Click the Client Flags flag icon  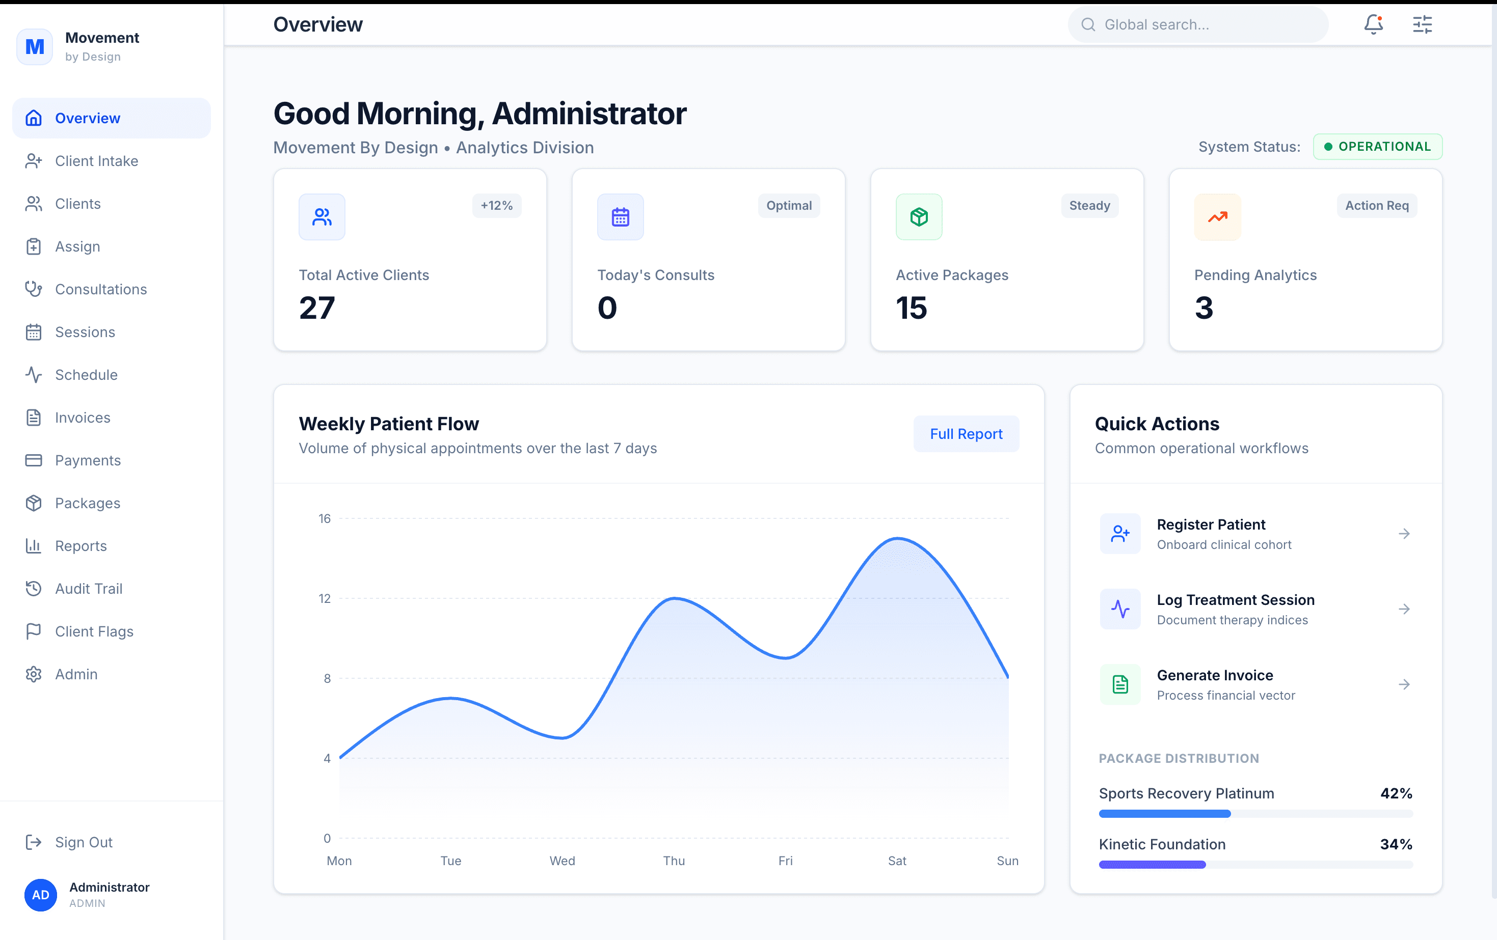tap(34, 631)
